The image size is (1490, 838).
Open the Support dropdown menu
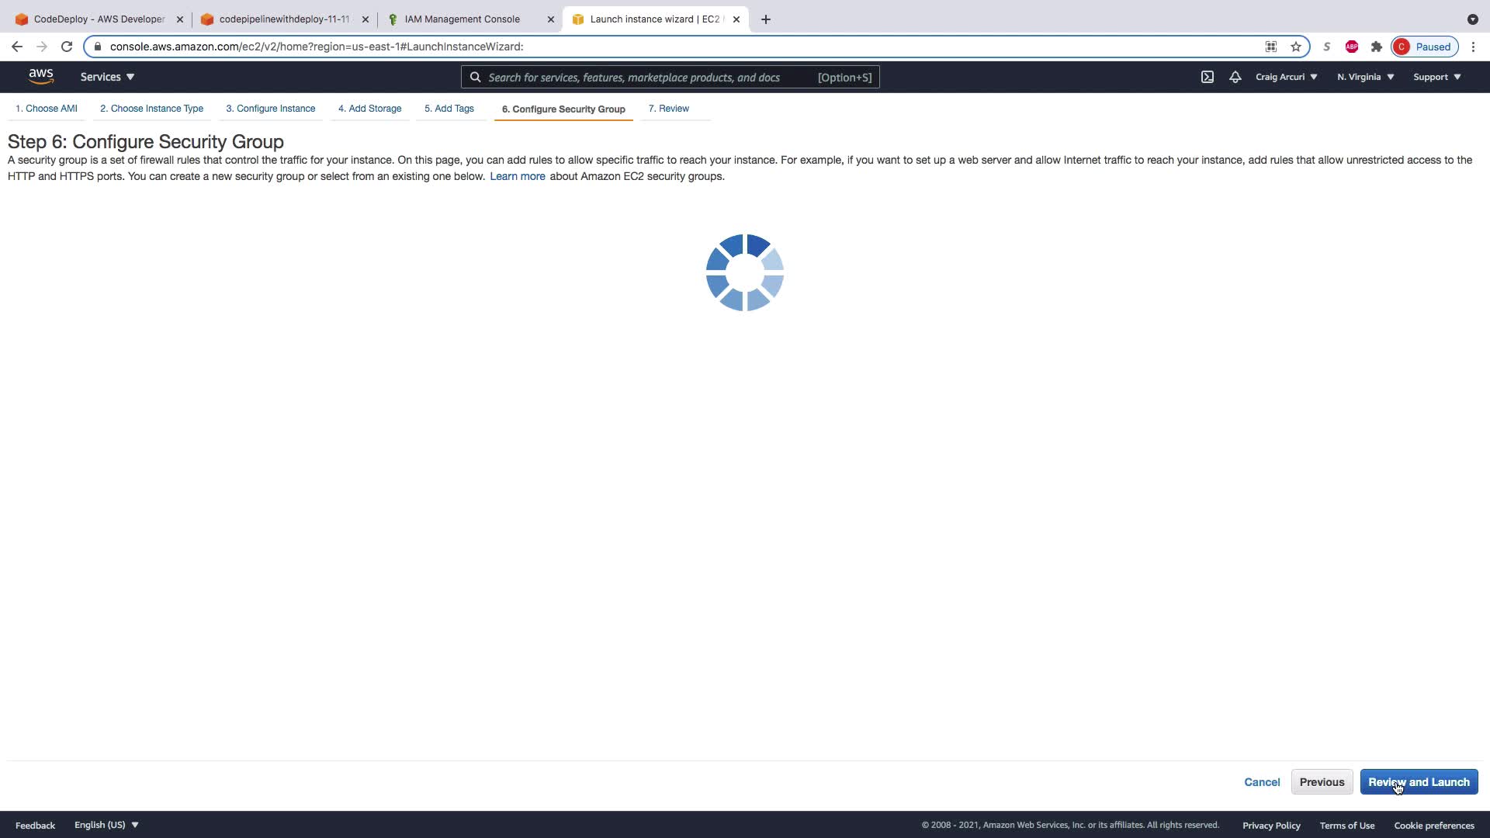click(x=1436, y=77)
